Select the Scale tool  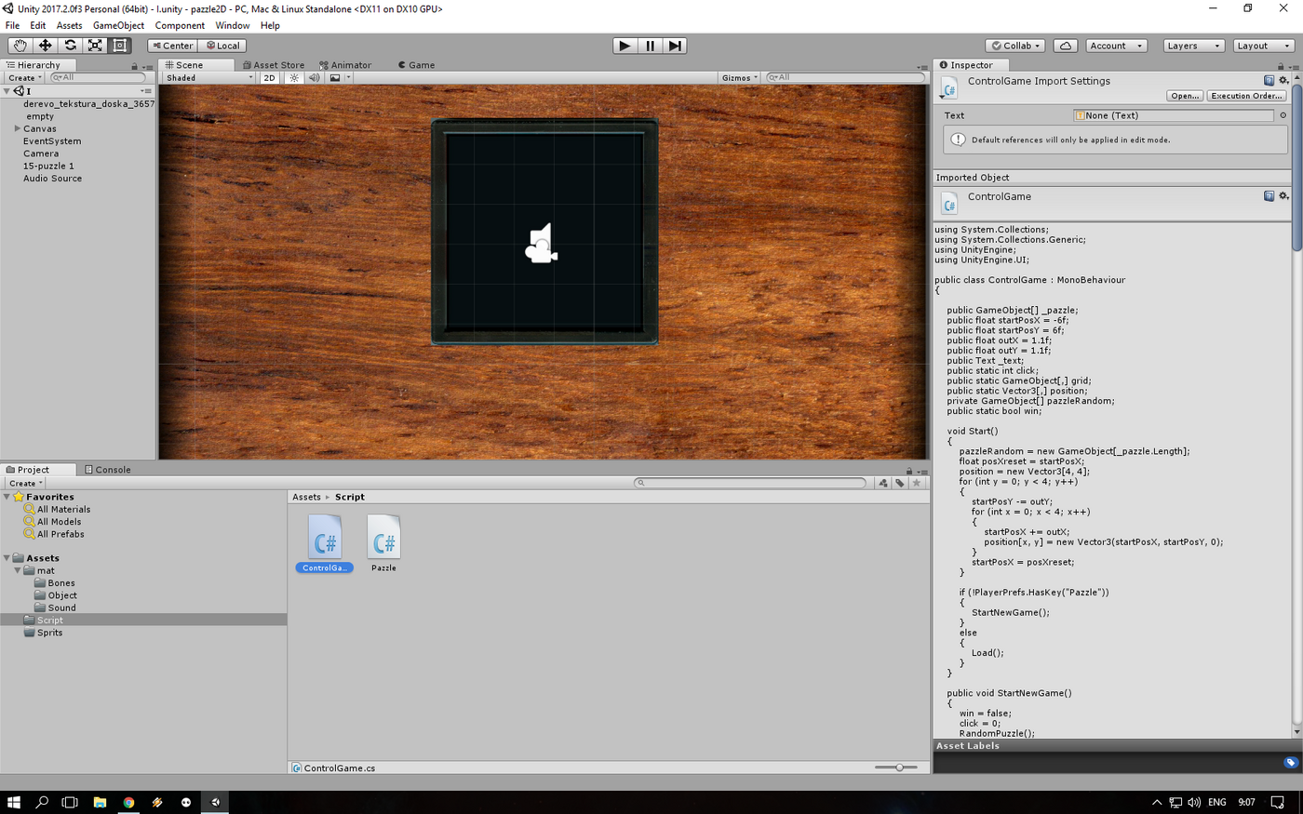(95, 46)
